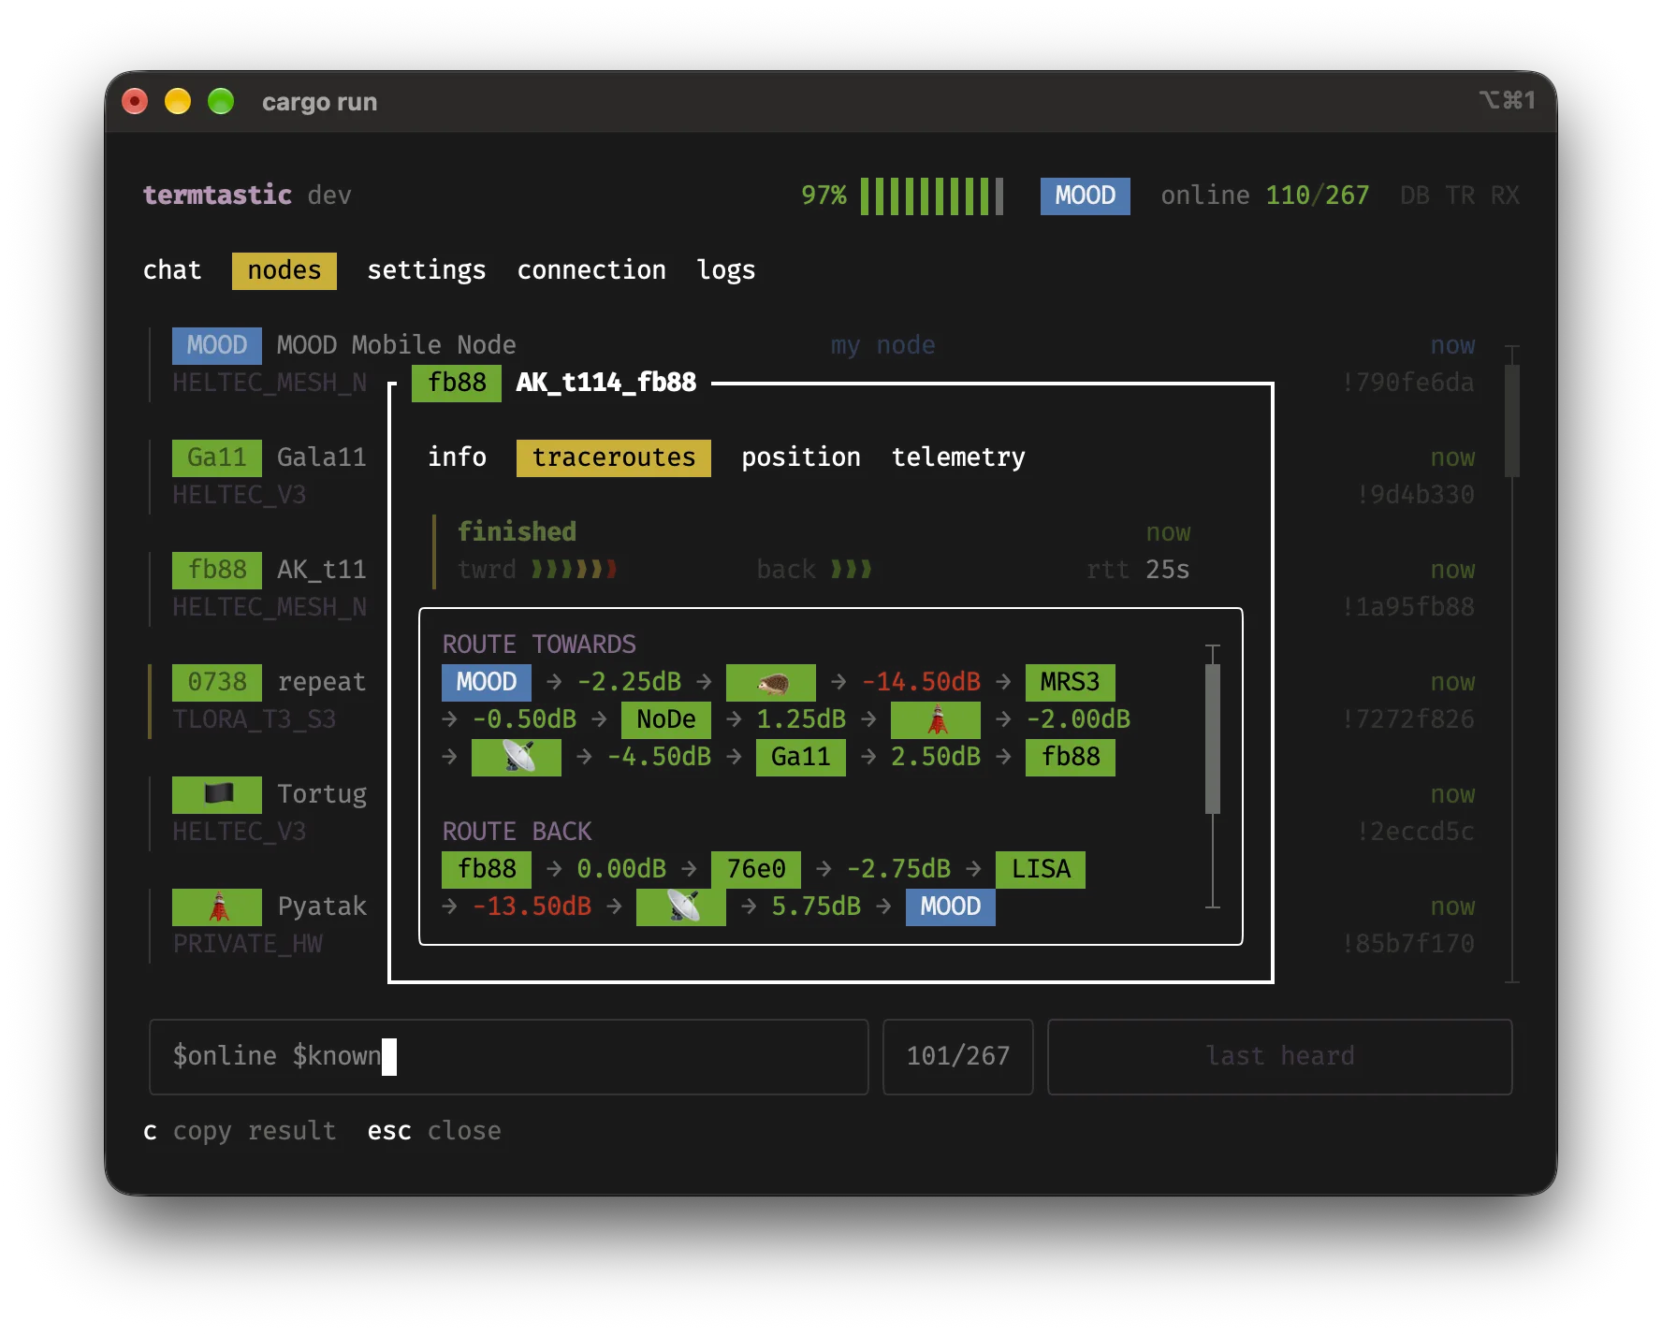Screen dimensions: 1662x1334
Task: Click the -14.50dB SNR value
Action: tap(921, 682)
